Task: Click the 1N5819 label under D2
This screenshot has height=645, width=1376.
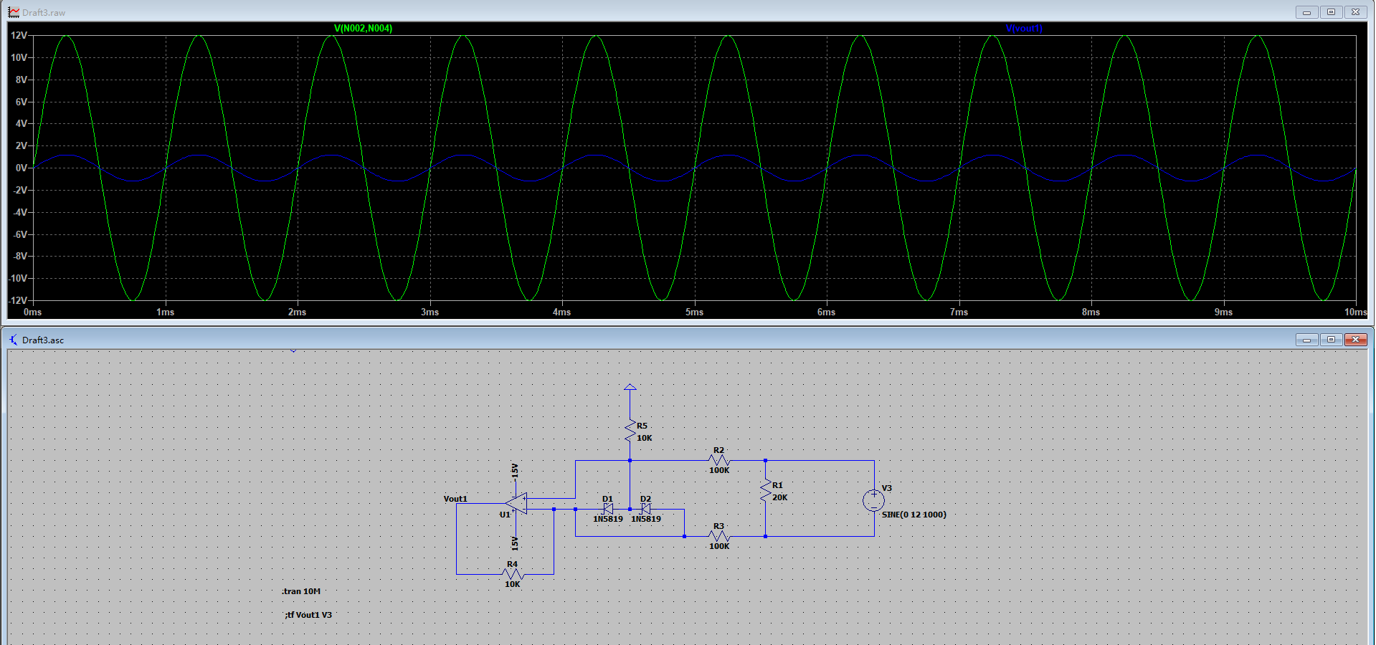Action: pyautogui.click(x=646, y=519)
